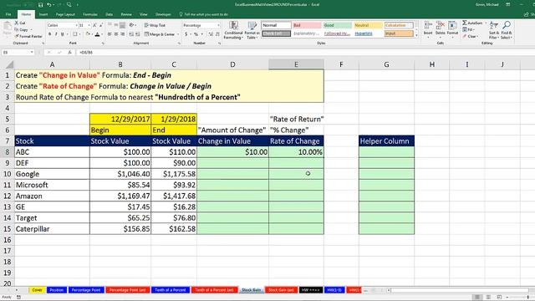
Task: Apply percent style format
Action: tap(196, 34)
